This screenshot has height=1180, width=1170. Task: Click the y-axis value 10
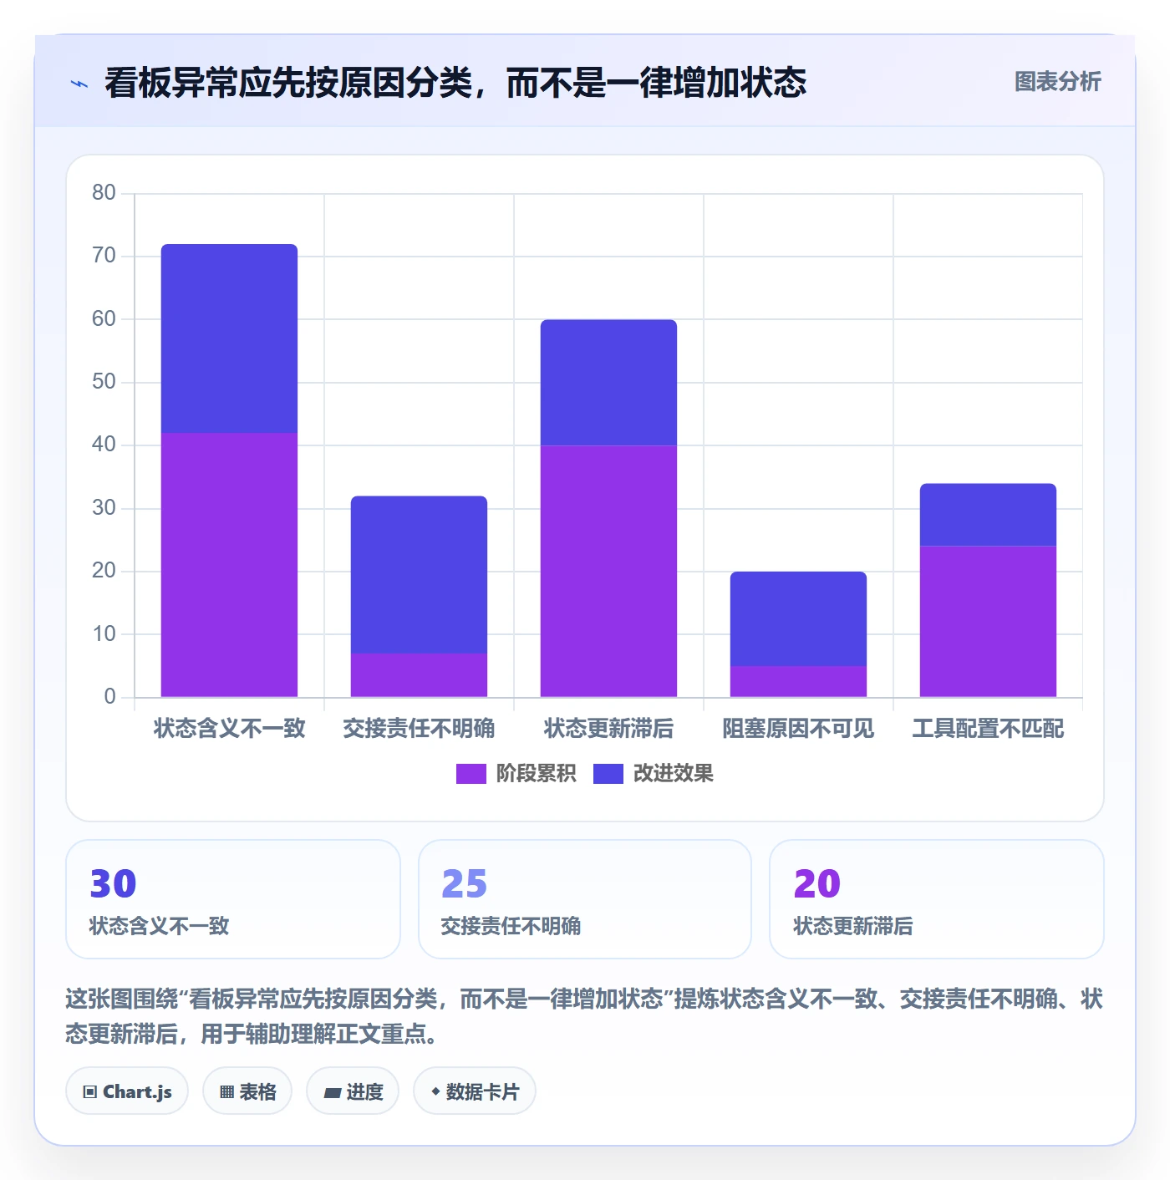[x=104, y=634]
